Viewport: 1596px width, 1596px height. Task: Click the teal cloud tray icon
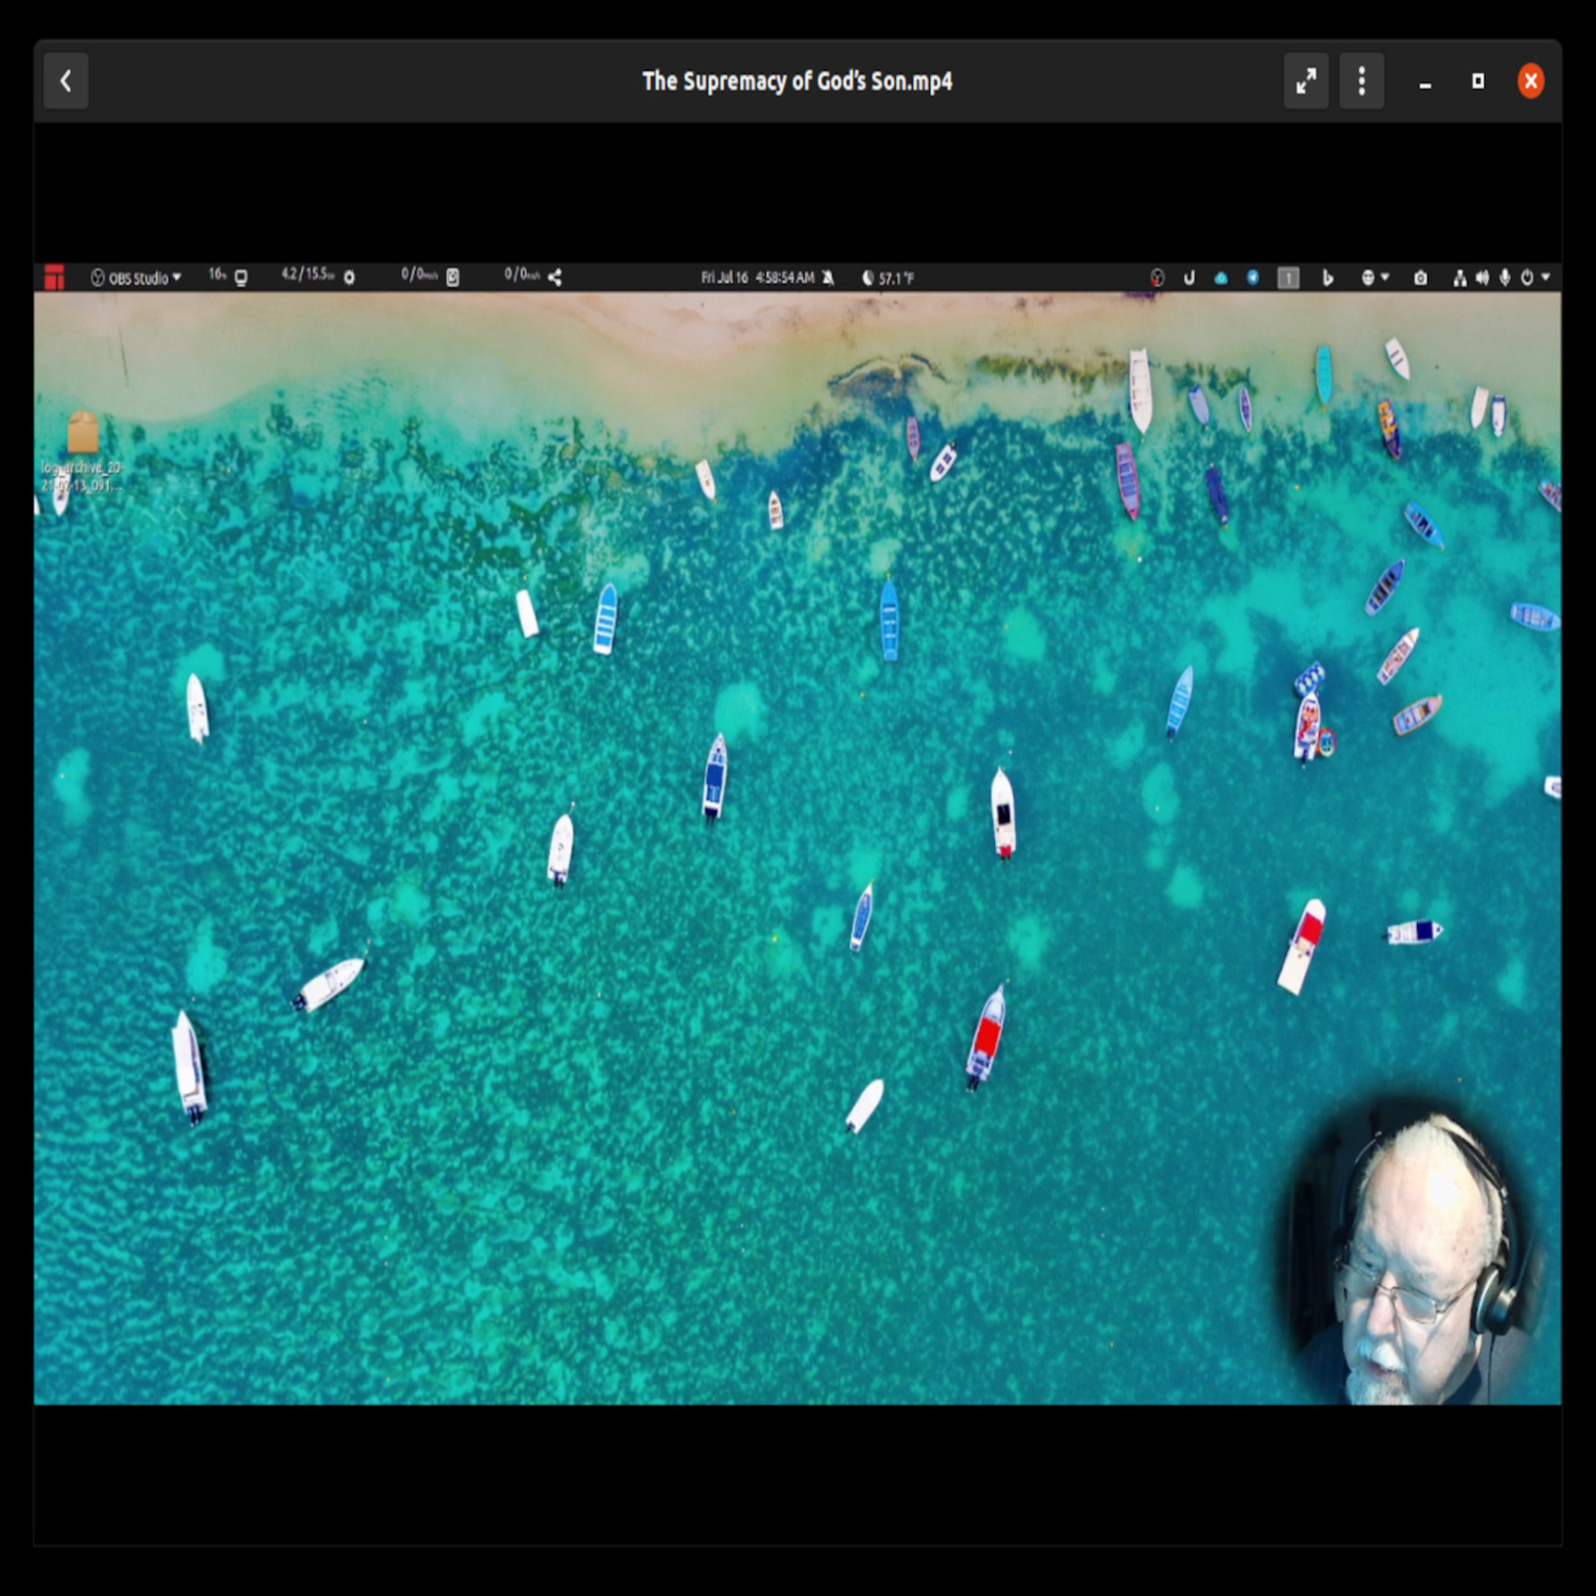pos(1221,278)
